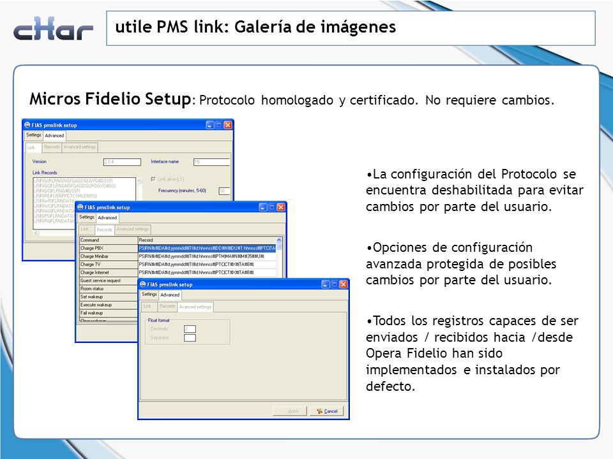The height and width of the screenshot is (459, 613).
Task: Select the Guest service request row
Action: [x=109, y=280]
